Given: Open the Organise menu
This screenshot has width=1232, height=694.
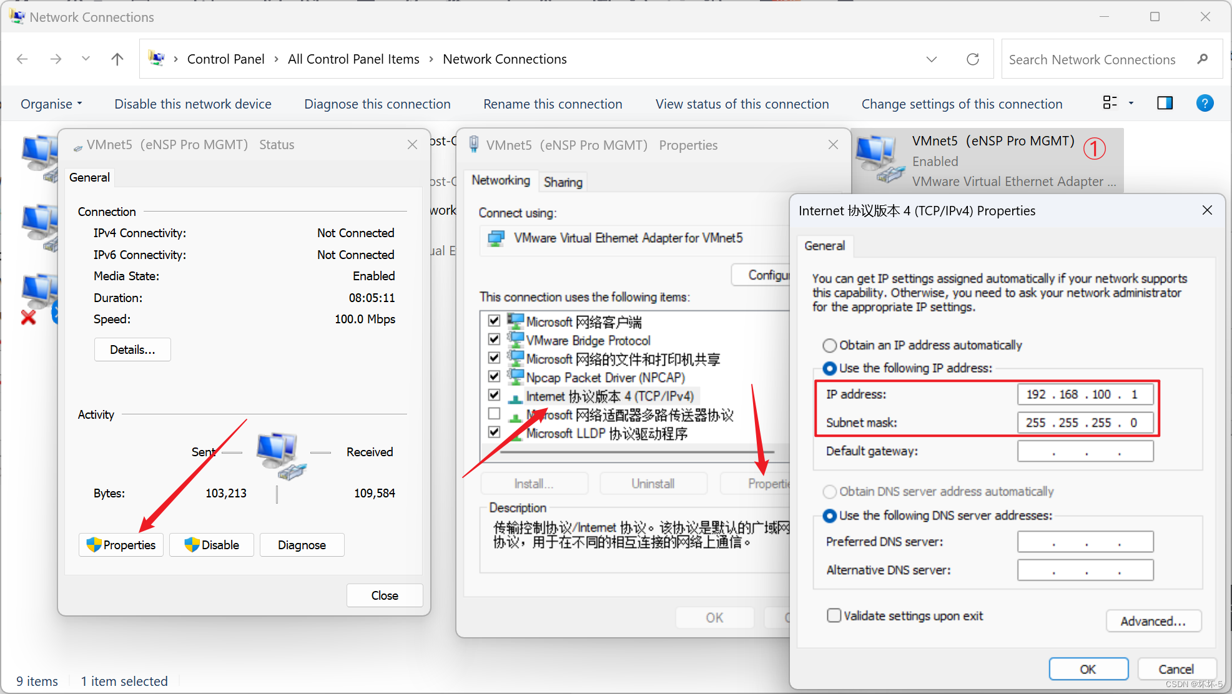Looking at the screenshot, I should click(x=51, y=104).
